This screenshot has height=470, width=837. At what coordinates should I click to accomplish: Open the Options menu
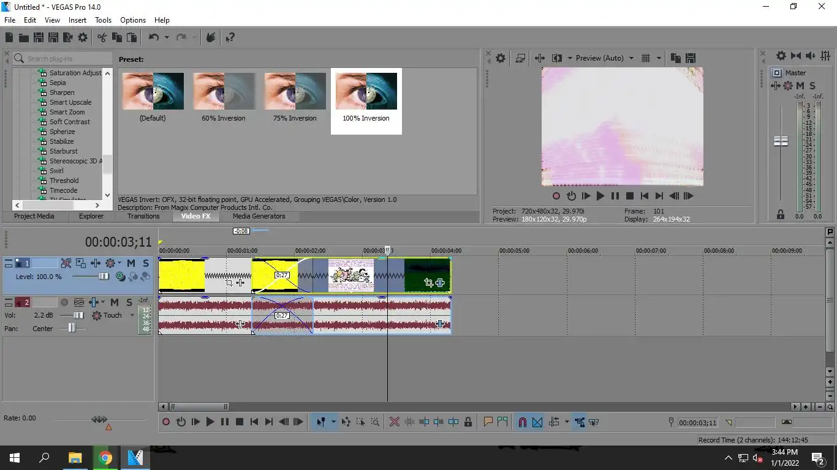[x=133, y=20]
